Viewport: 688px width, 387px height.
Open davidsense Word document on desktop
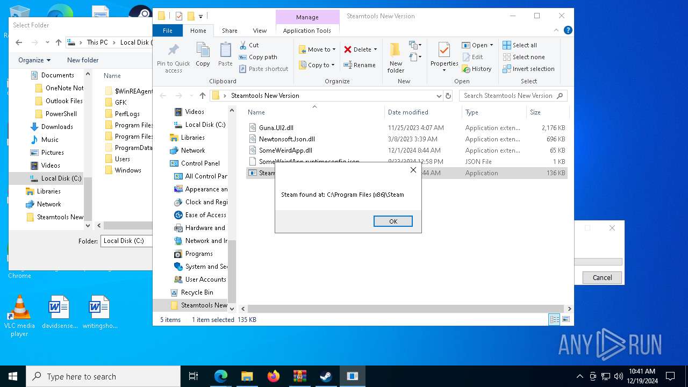[59, 312]
